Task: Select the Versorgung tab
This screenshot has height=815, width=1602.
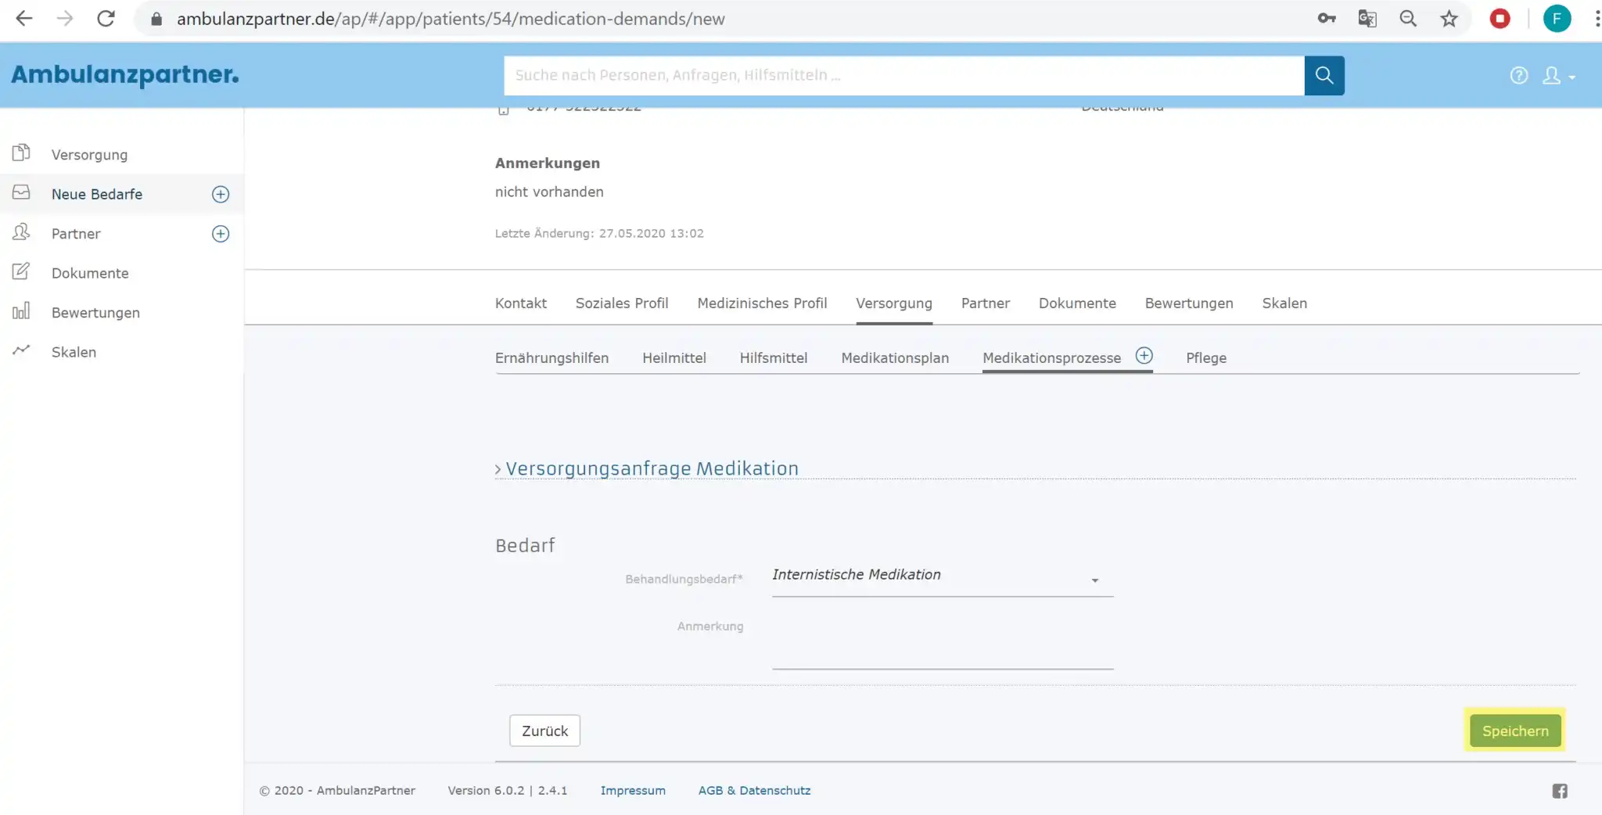Action: point(894,303)
